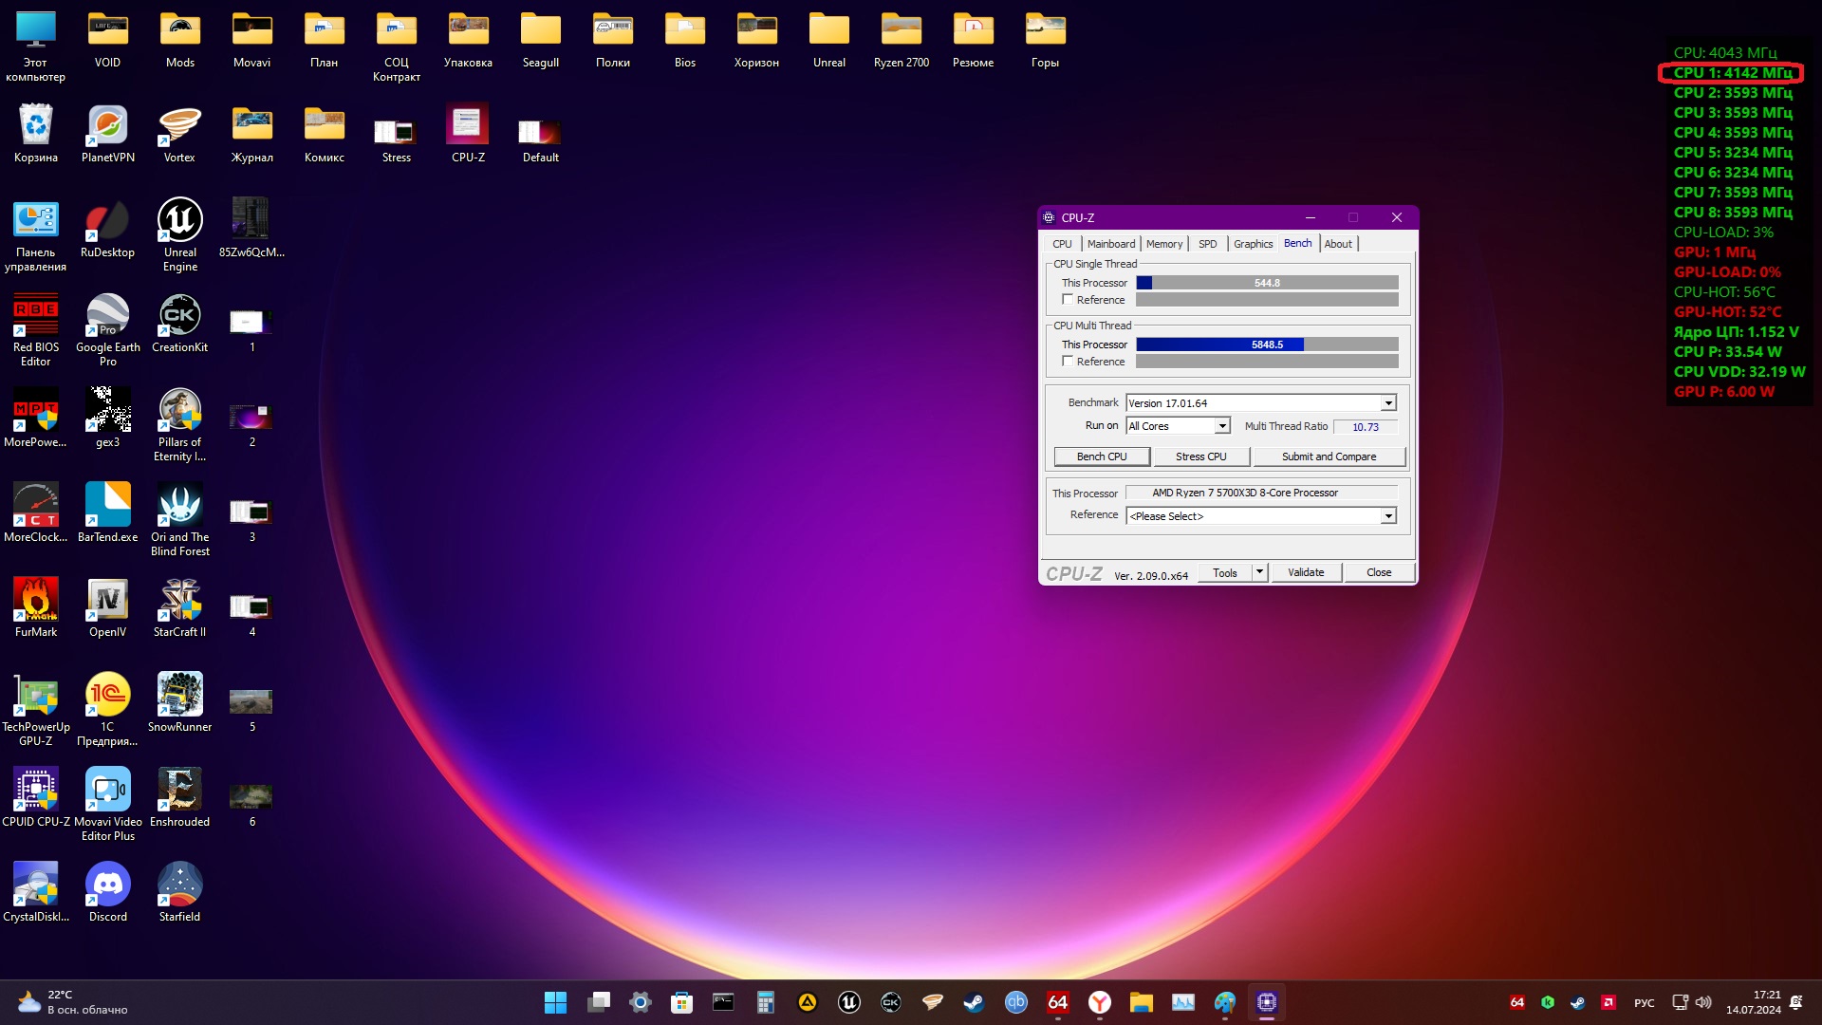Expand the Tools dropdown arrow

click(x=1259, y=572)
